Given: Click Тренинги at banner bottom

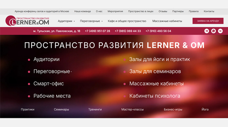Looking at the screenshot, I should [95, 110].
